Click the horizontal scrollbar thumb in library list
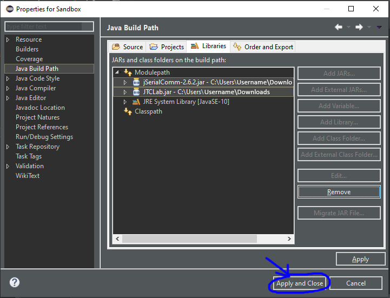Image resolution: width=390 pixels, height=298 pixels. [x=189, y=239]
